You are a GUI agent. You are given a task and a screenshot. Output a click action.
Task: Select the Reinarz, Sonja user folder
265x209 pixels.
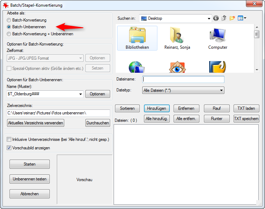click(177, 38)
